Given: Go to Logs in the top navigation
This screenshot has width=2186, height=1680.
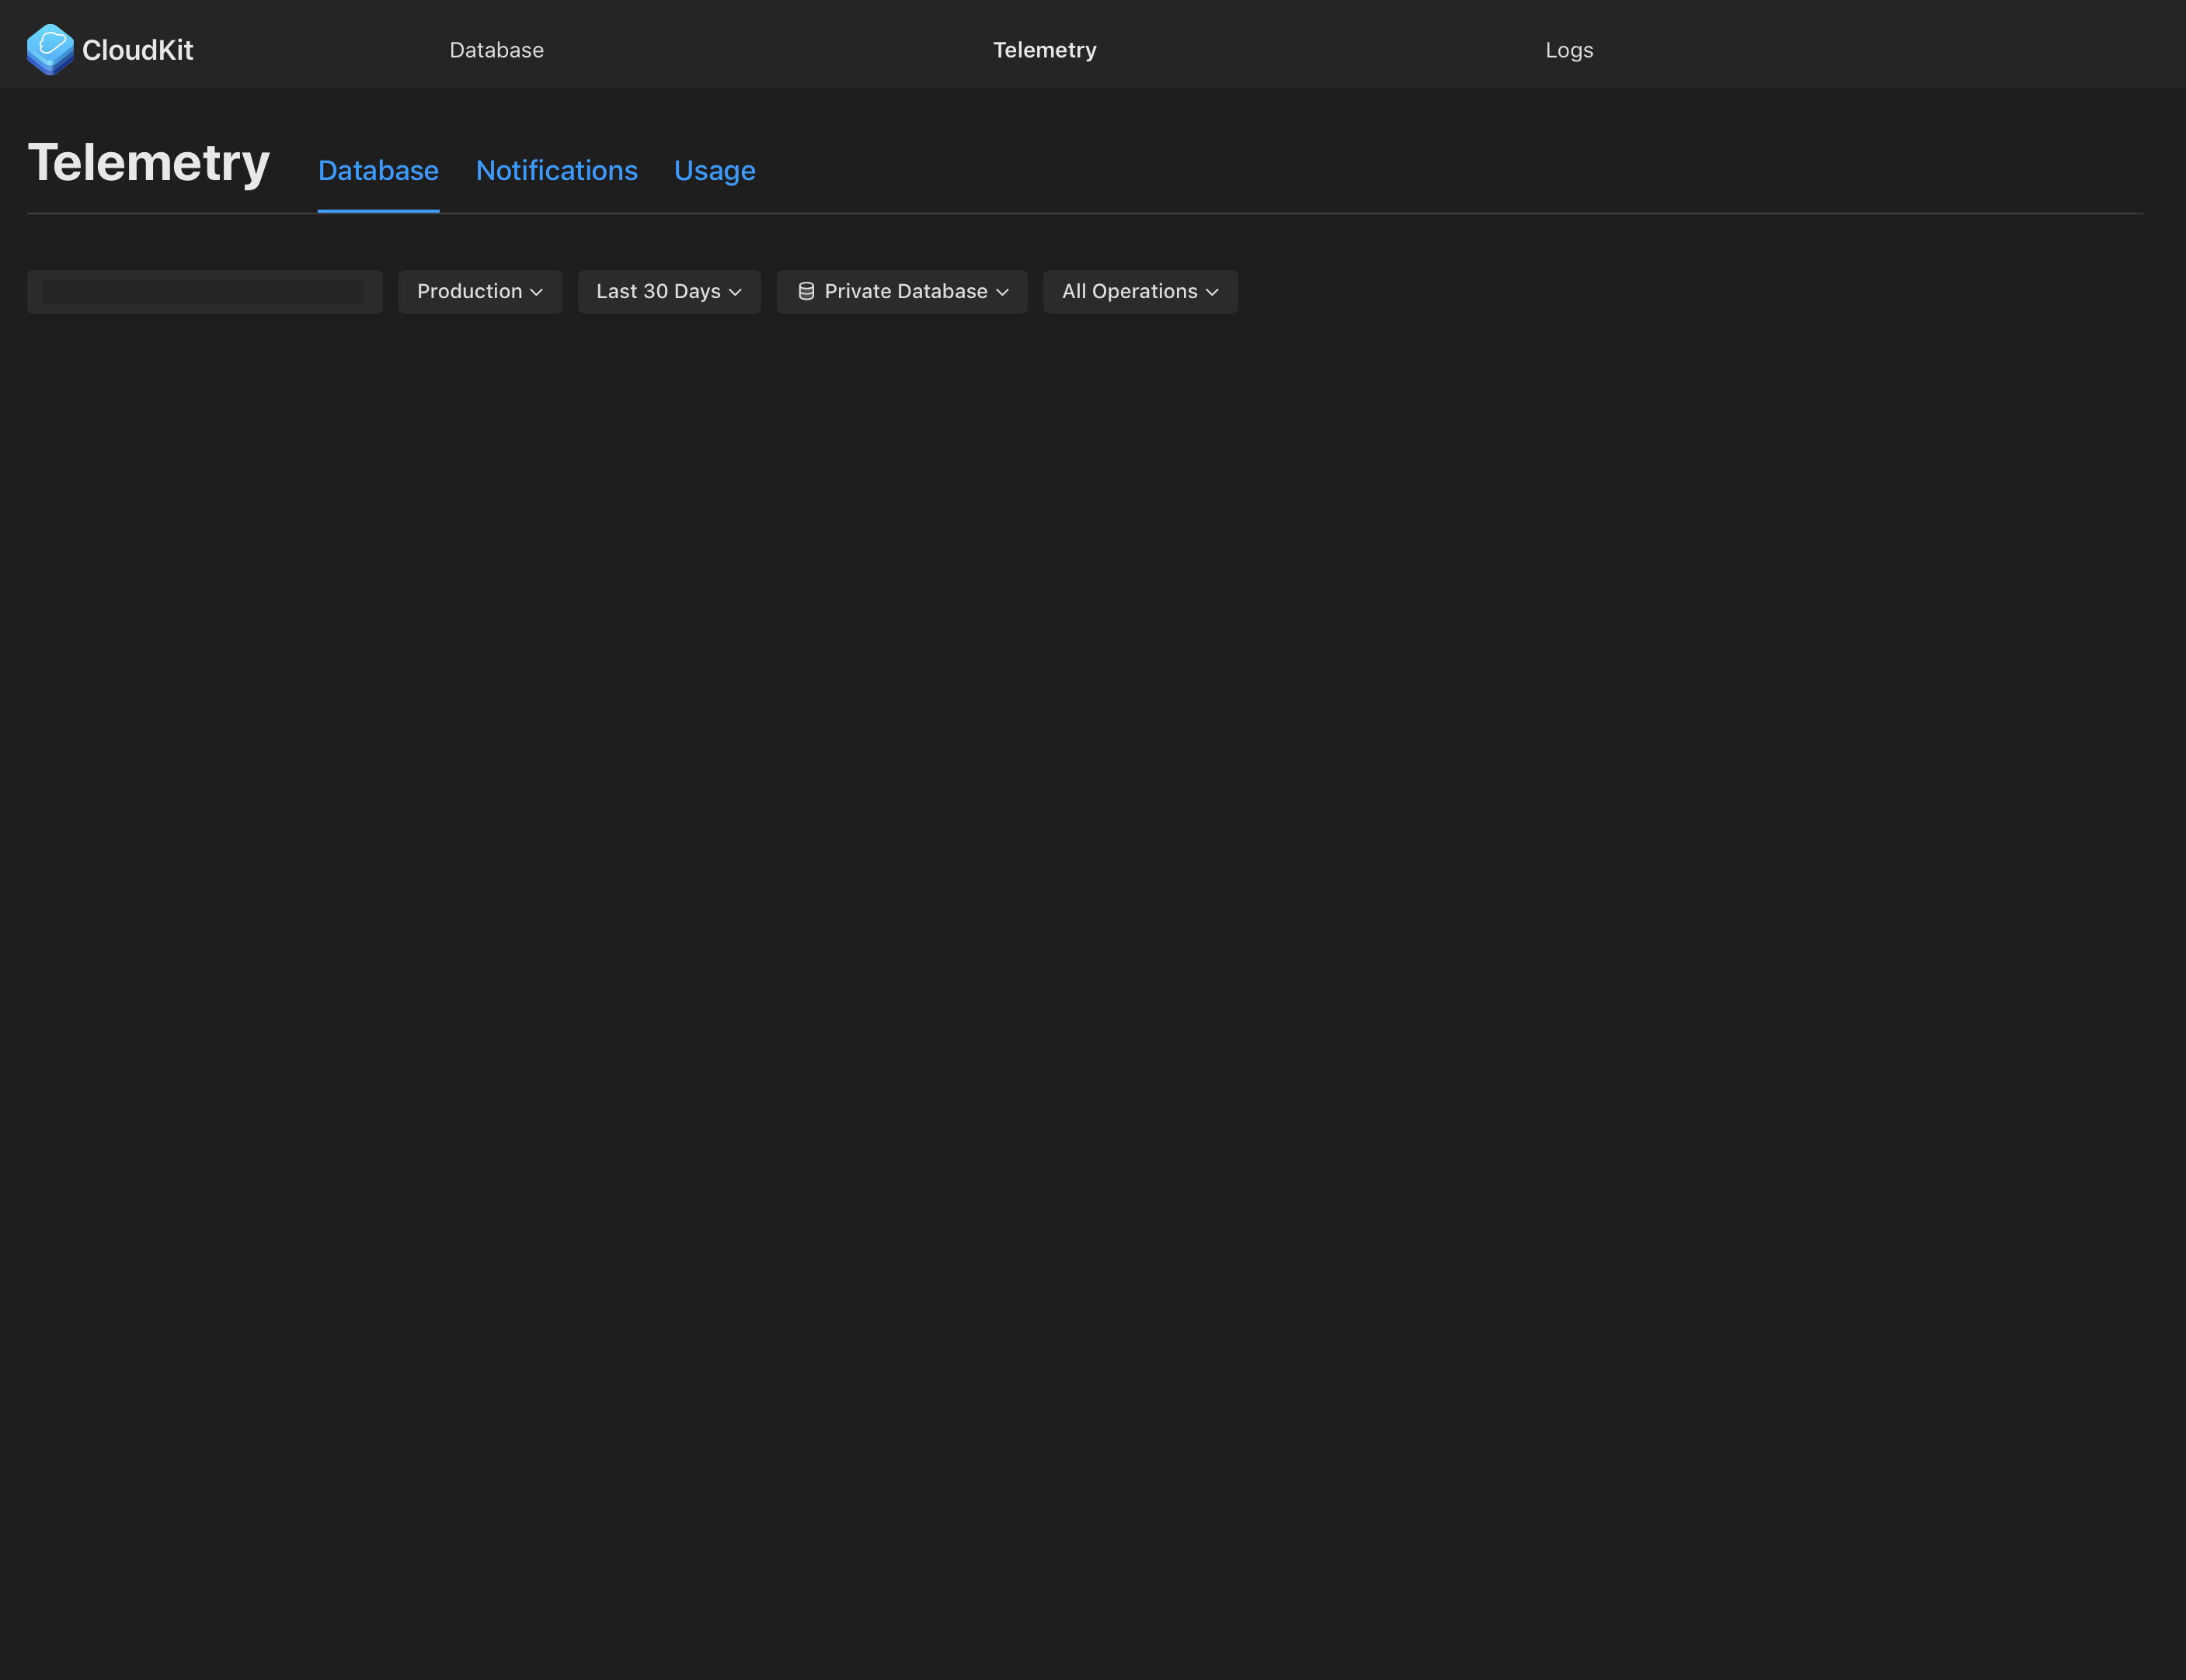Looking at the screenshot, I should [x=1568, y=50].
